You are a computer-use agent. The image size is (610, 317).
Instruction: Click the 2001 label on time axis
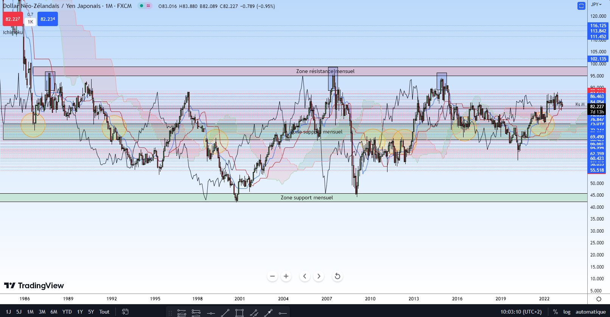(x=240, y=299)
